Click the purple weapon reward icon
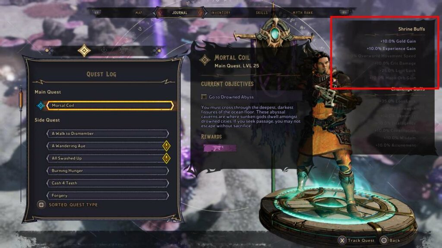Image resolution: width=442 pixels, height=248 pixels. (x=220, y=148)
